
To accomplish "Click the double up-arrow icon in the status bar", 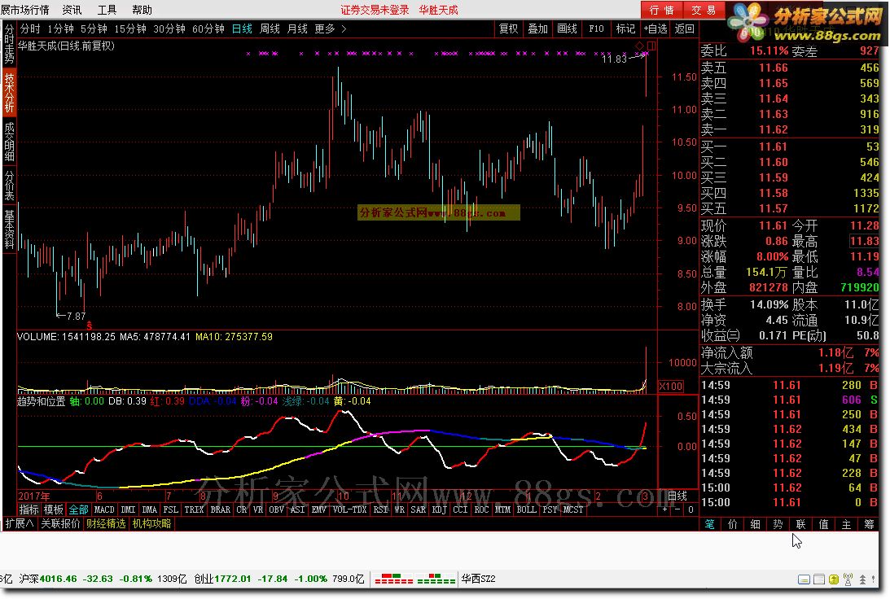I will pos(862,579).
